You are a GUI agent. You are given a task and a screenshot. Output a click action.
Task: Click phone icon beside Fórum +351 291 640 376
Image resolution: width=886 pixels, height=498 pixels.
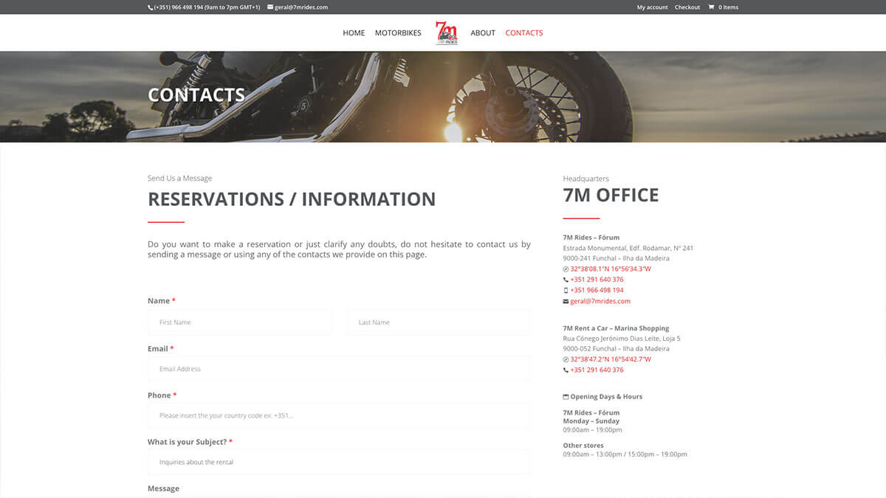pyautogui.click(x=566, y=280)
